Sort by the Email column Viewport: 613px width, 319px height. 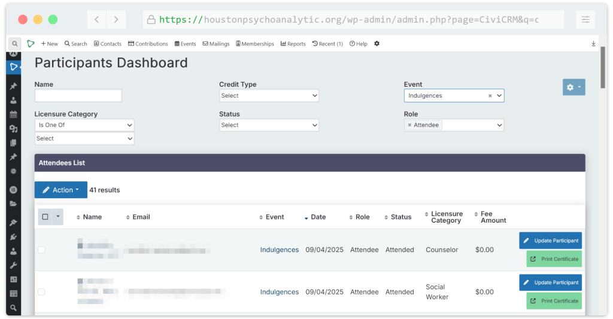pos(138,217)
